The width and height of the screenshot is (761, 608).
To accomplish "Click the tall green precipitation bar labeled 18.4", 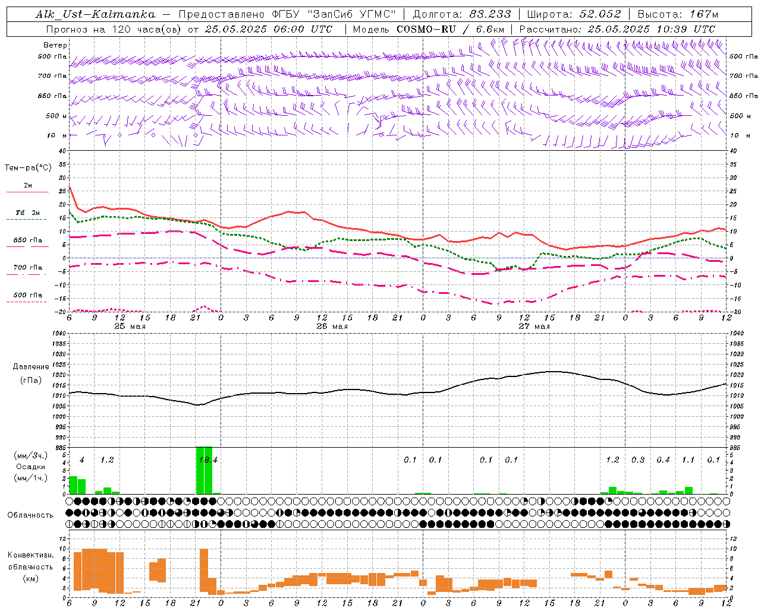I will click(204, 470).
